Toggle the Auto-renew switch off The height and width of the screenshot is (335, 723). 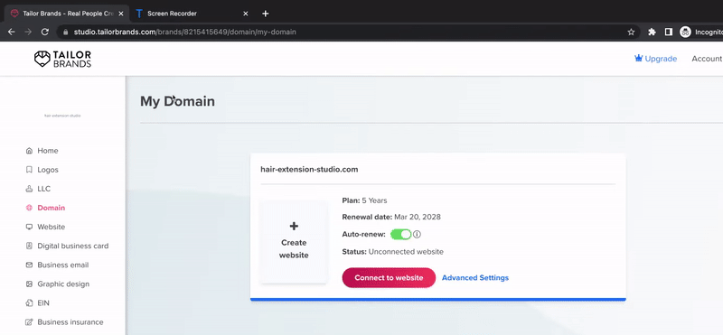click(x=400, y=234)
